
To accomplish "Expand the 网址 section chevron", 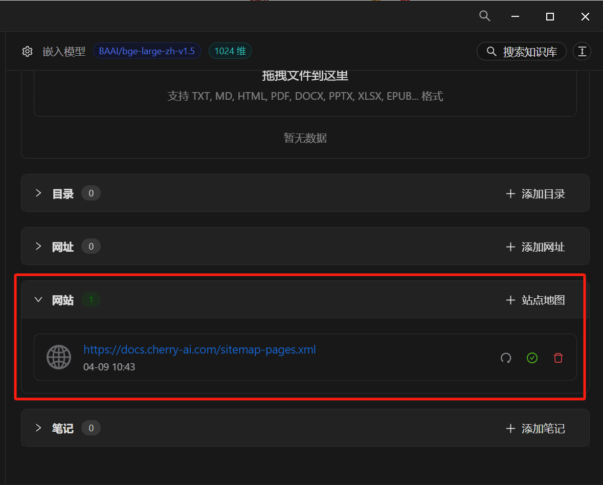I will tap(38, 247).
